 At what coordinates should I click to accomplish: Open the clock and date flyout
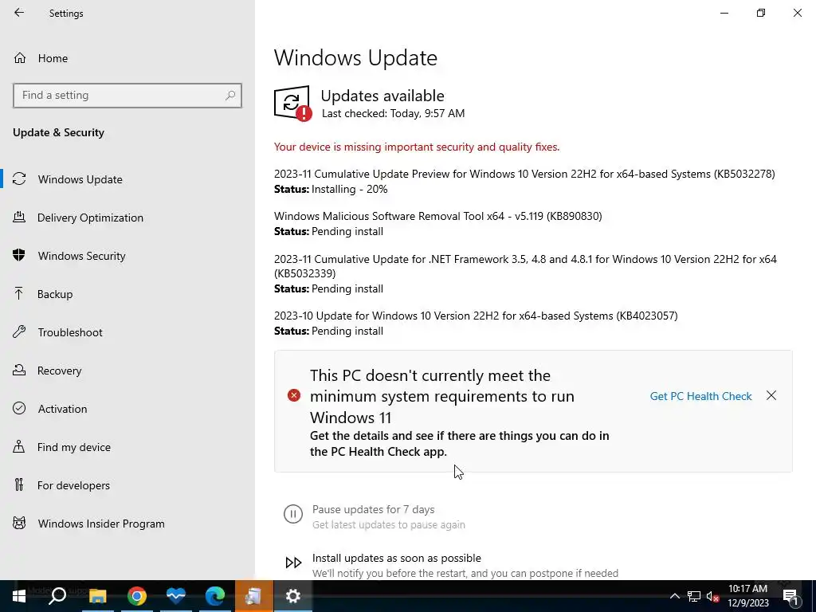coord(747,596)
